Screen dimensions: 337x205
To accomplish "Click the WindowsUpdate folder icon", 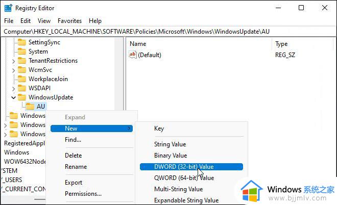I will pos(22,97).
